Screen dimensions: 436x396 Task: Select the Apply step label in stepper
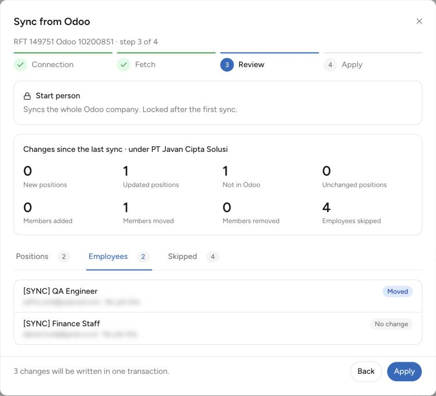click(x=352, y=65)
